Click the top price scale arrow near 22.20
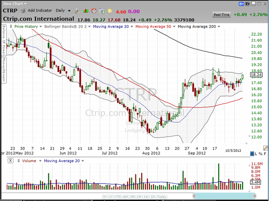The width and height of the screenshot is (269, 201). 249,37
